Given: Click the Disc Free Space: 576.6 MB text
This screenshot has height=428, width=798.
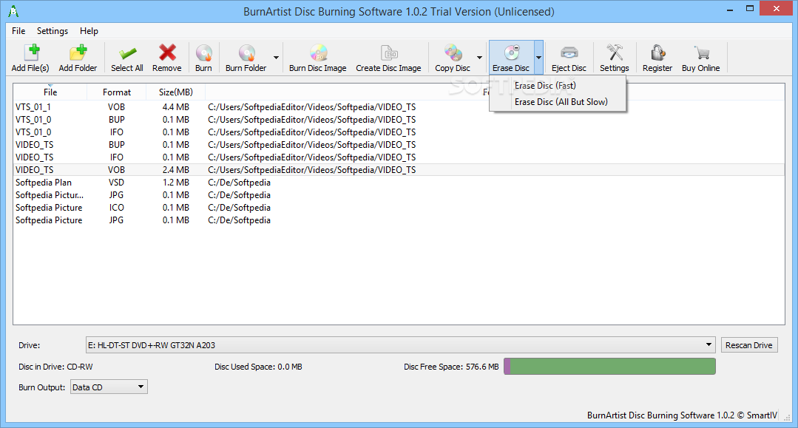Looking at the screenshot, I should [451, 367].
